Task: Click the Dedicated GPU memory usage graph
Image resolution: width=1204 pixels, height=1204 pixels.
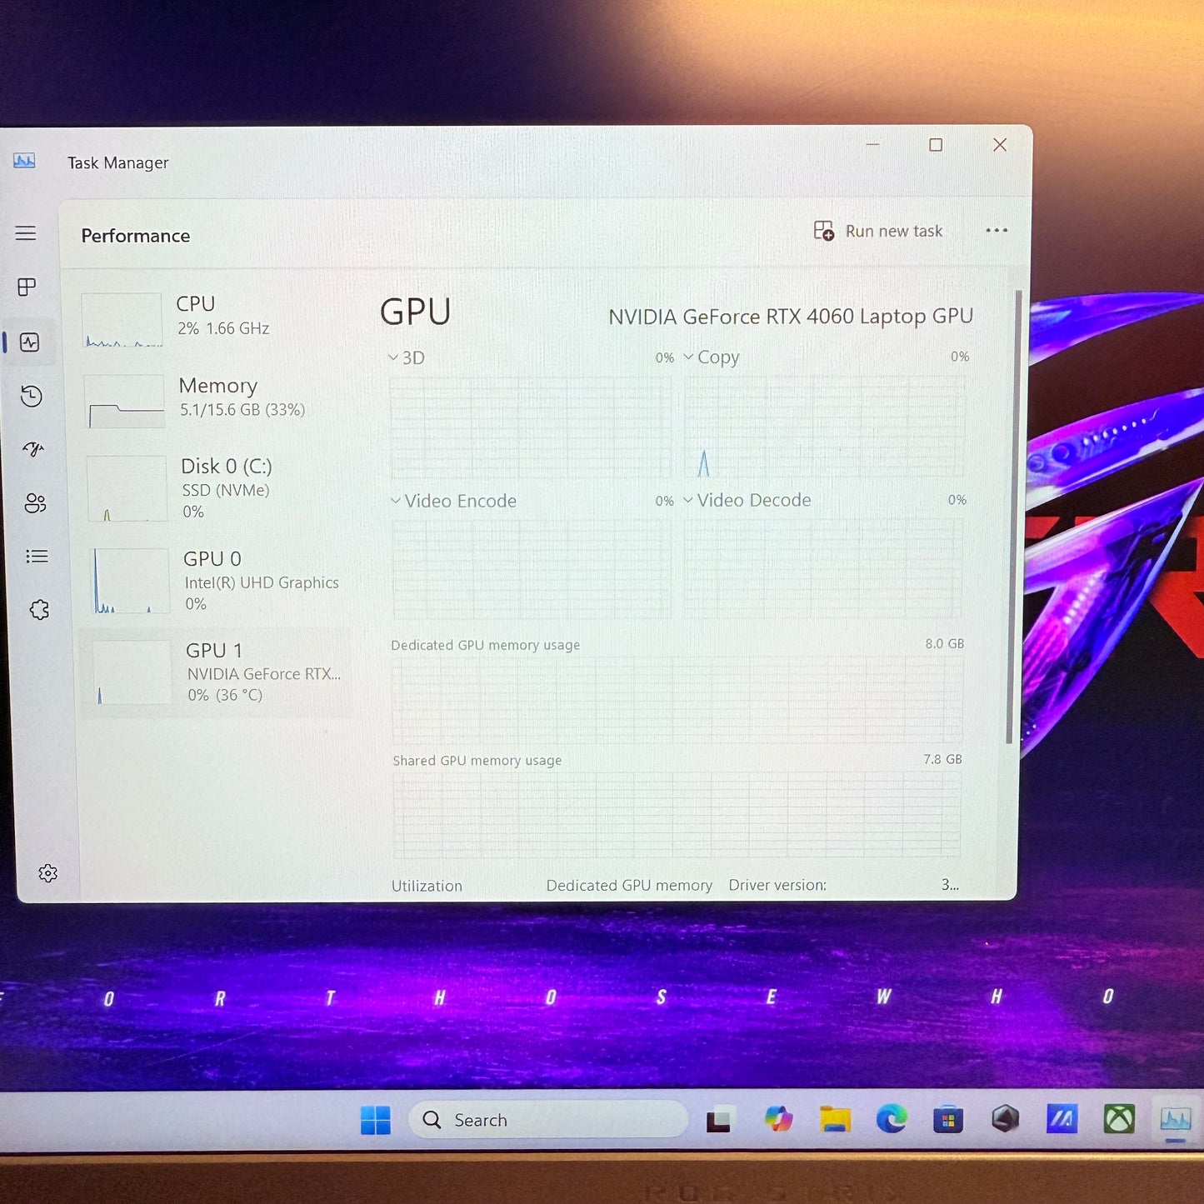Action: coord(677,700)
